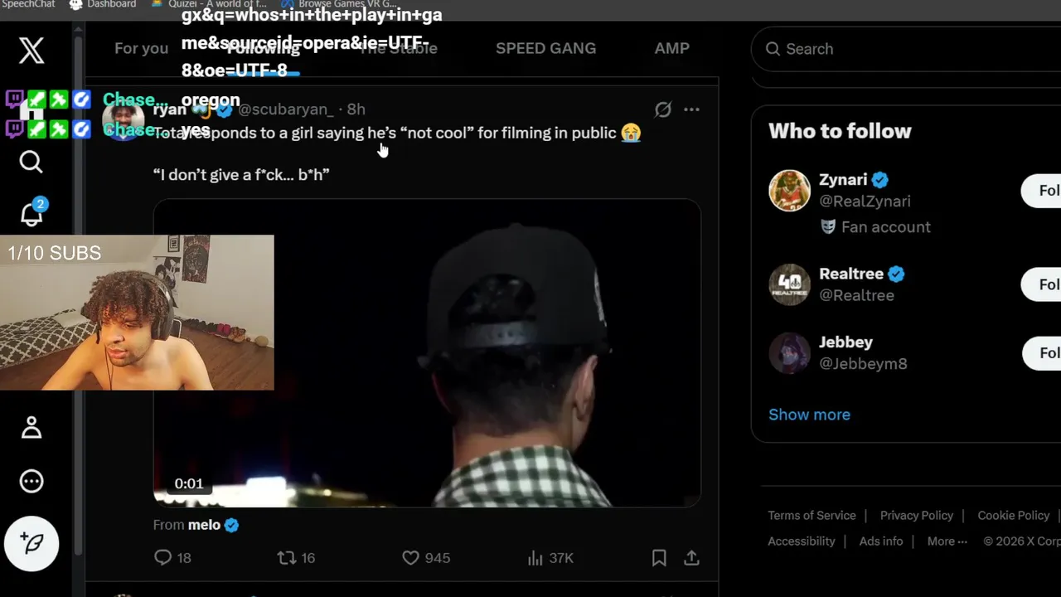Switch to the AMP tab
This screenshot has height=597, width=1061.
[671, 48]
